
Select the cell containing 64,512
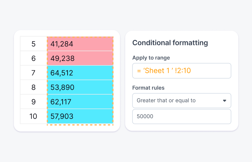tap(80, 73)
